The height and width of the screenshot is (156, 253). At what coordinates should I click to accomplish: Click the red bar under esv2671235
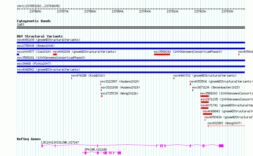pos(205,102)
